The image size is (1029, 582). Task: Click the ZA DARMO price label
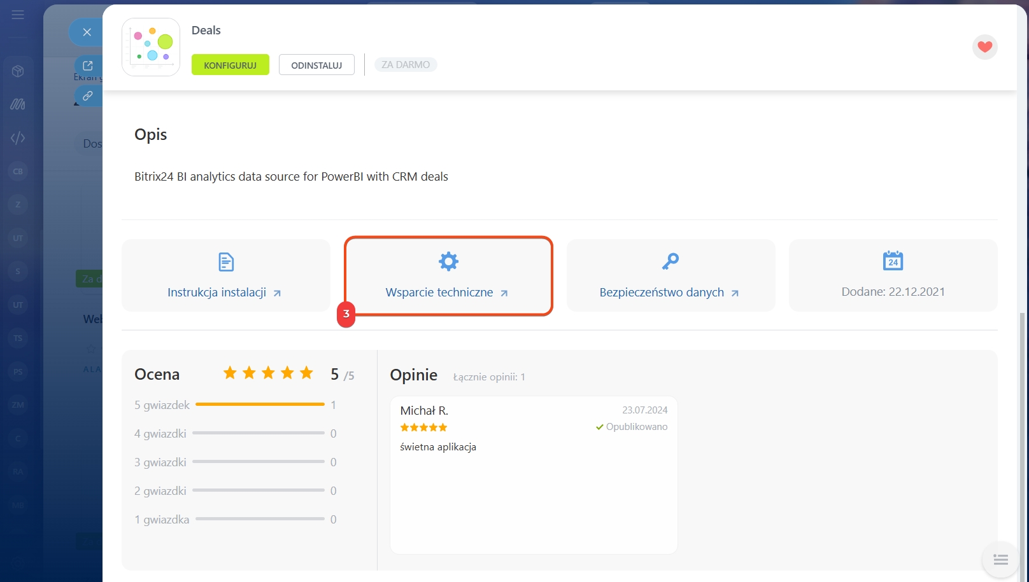pos(406,65)
